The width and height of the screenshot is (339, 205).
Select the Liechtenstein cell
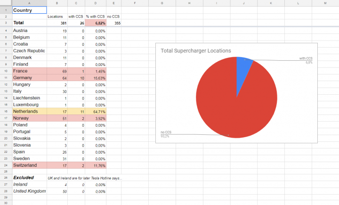[x=29, y=98]
